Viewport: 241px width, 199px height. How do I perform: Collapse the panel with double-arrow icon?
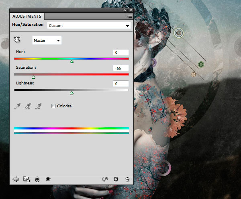[x=125, y=10]
